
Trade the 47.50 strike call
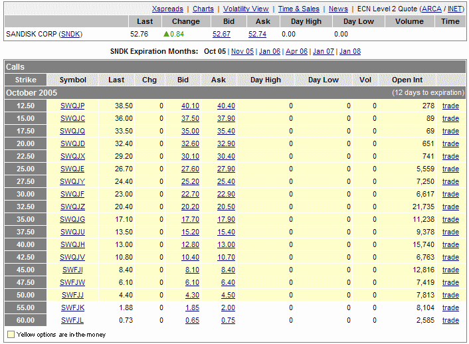450,282
